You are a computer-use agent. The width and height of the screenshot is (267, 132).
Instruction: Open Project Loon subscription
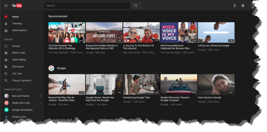(x=19, y=117)
